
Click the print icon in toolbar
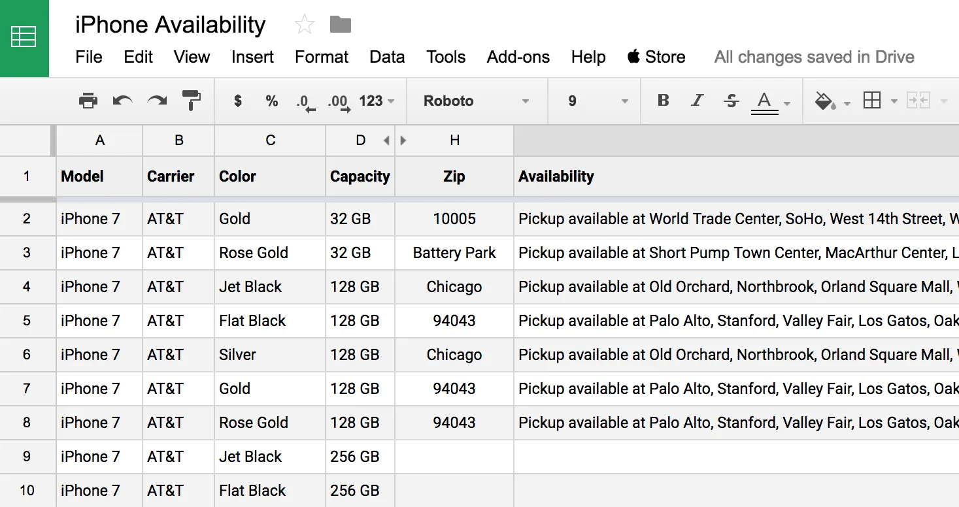(88, 101)
